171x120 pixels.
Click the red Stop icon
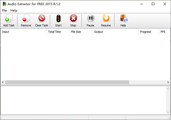[x=73, y=19]
